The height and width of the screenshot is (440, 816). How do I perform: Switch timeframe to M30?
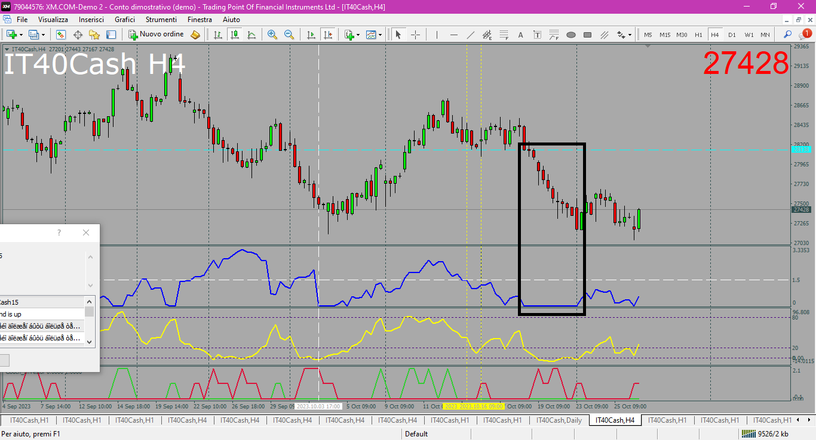pyautogui.click(x=682, y=35)
